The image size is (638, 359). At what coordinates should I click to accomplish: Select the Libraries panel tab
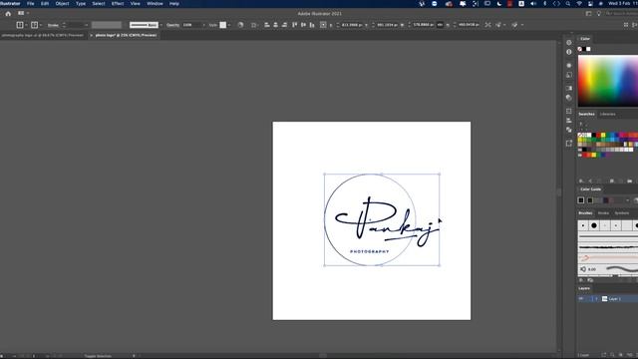click(607, 114)
